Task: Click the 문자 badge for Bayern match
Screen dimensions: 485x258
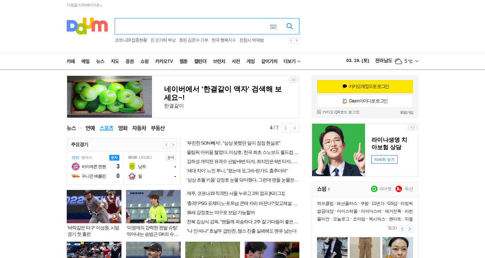Action: pyautogui.click(x=114, y=158)
